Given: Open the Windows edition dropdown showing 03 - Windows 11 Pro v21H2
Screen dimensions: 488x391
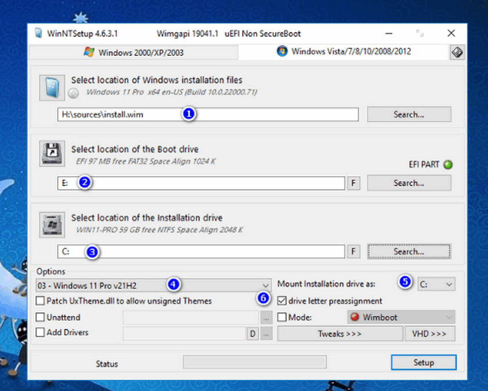Looking at the screenshot, I should click(x=153, y=285).
